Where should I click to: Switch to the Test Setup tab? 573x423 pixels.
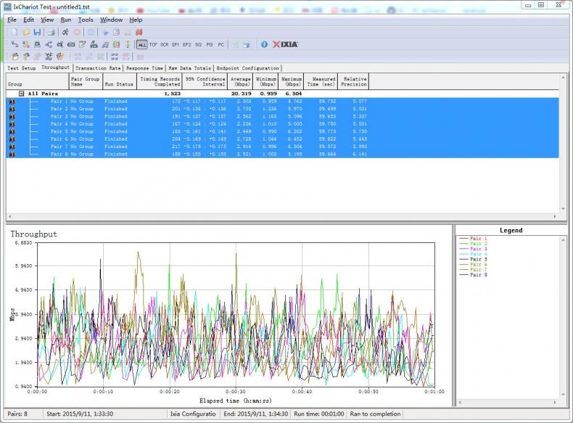pyautogui.click(x=22, y=68)
